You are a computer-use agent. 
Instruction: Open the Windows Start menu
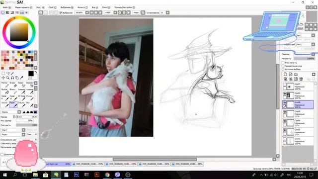coord(4,175)
